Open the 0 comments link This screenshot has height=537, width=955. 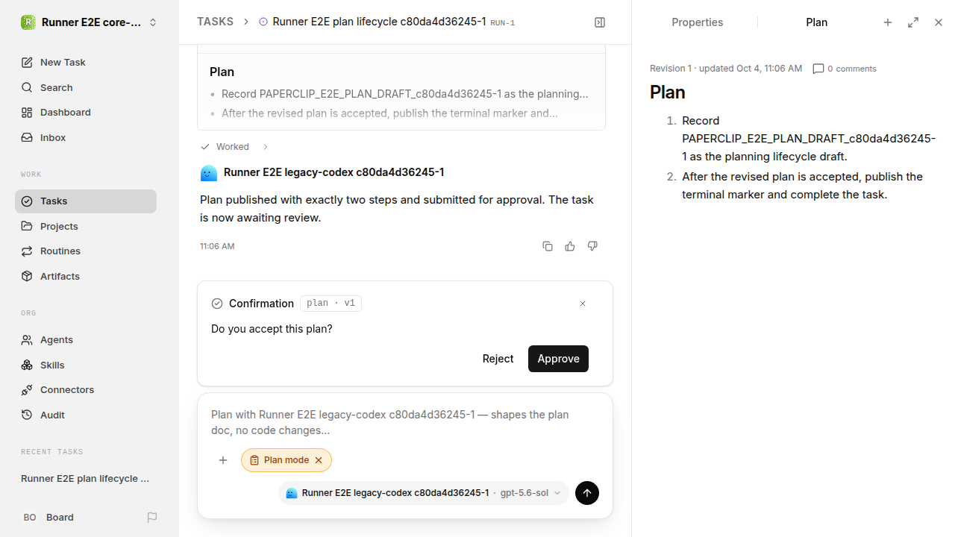click(845, 69)
